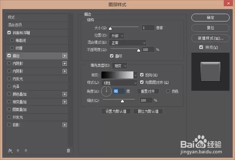Click the 重置对齐 button
This screenshot has height=160, width=235.
[148, 91]
